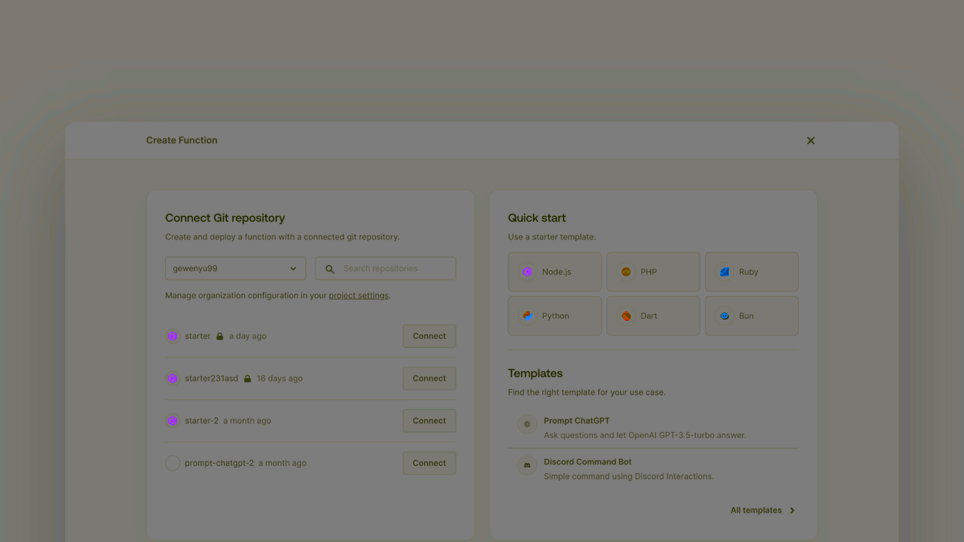The width and height of the screenshot is (964, 542).
Task: Connect the starter-2 repository
Action: tap(429, 420)
